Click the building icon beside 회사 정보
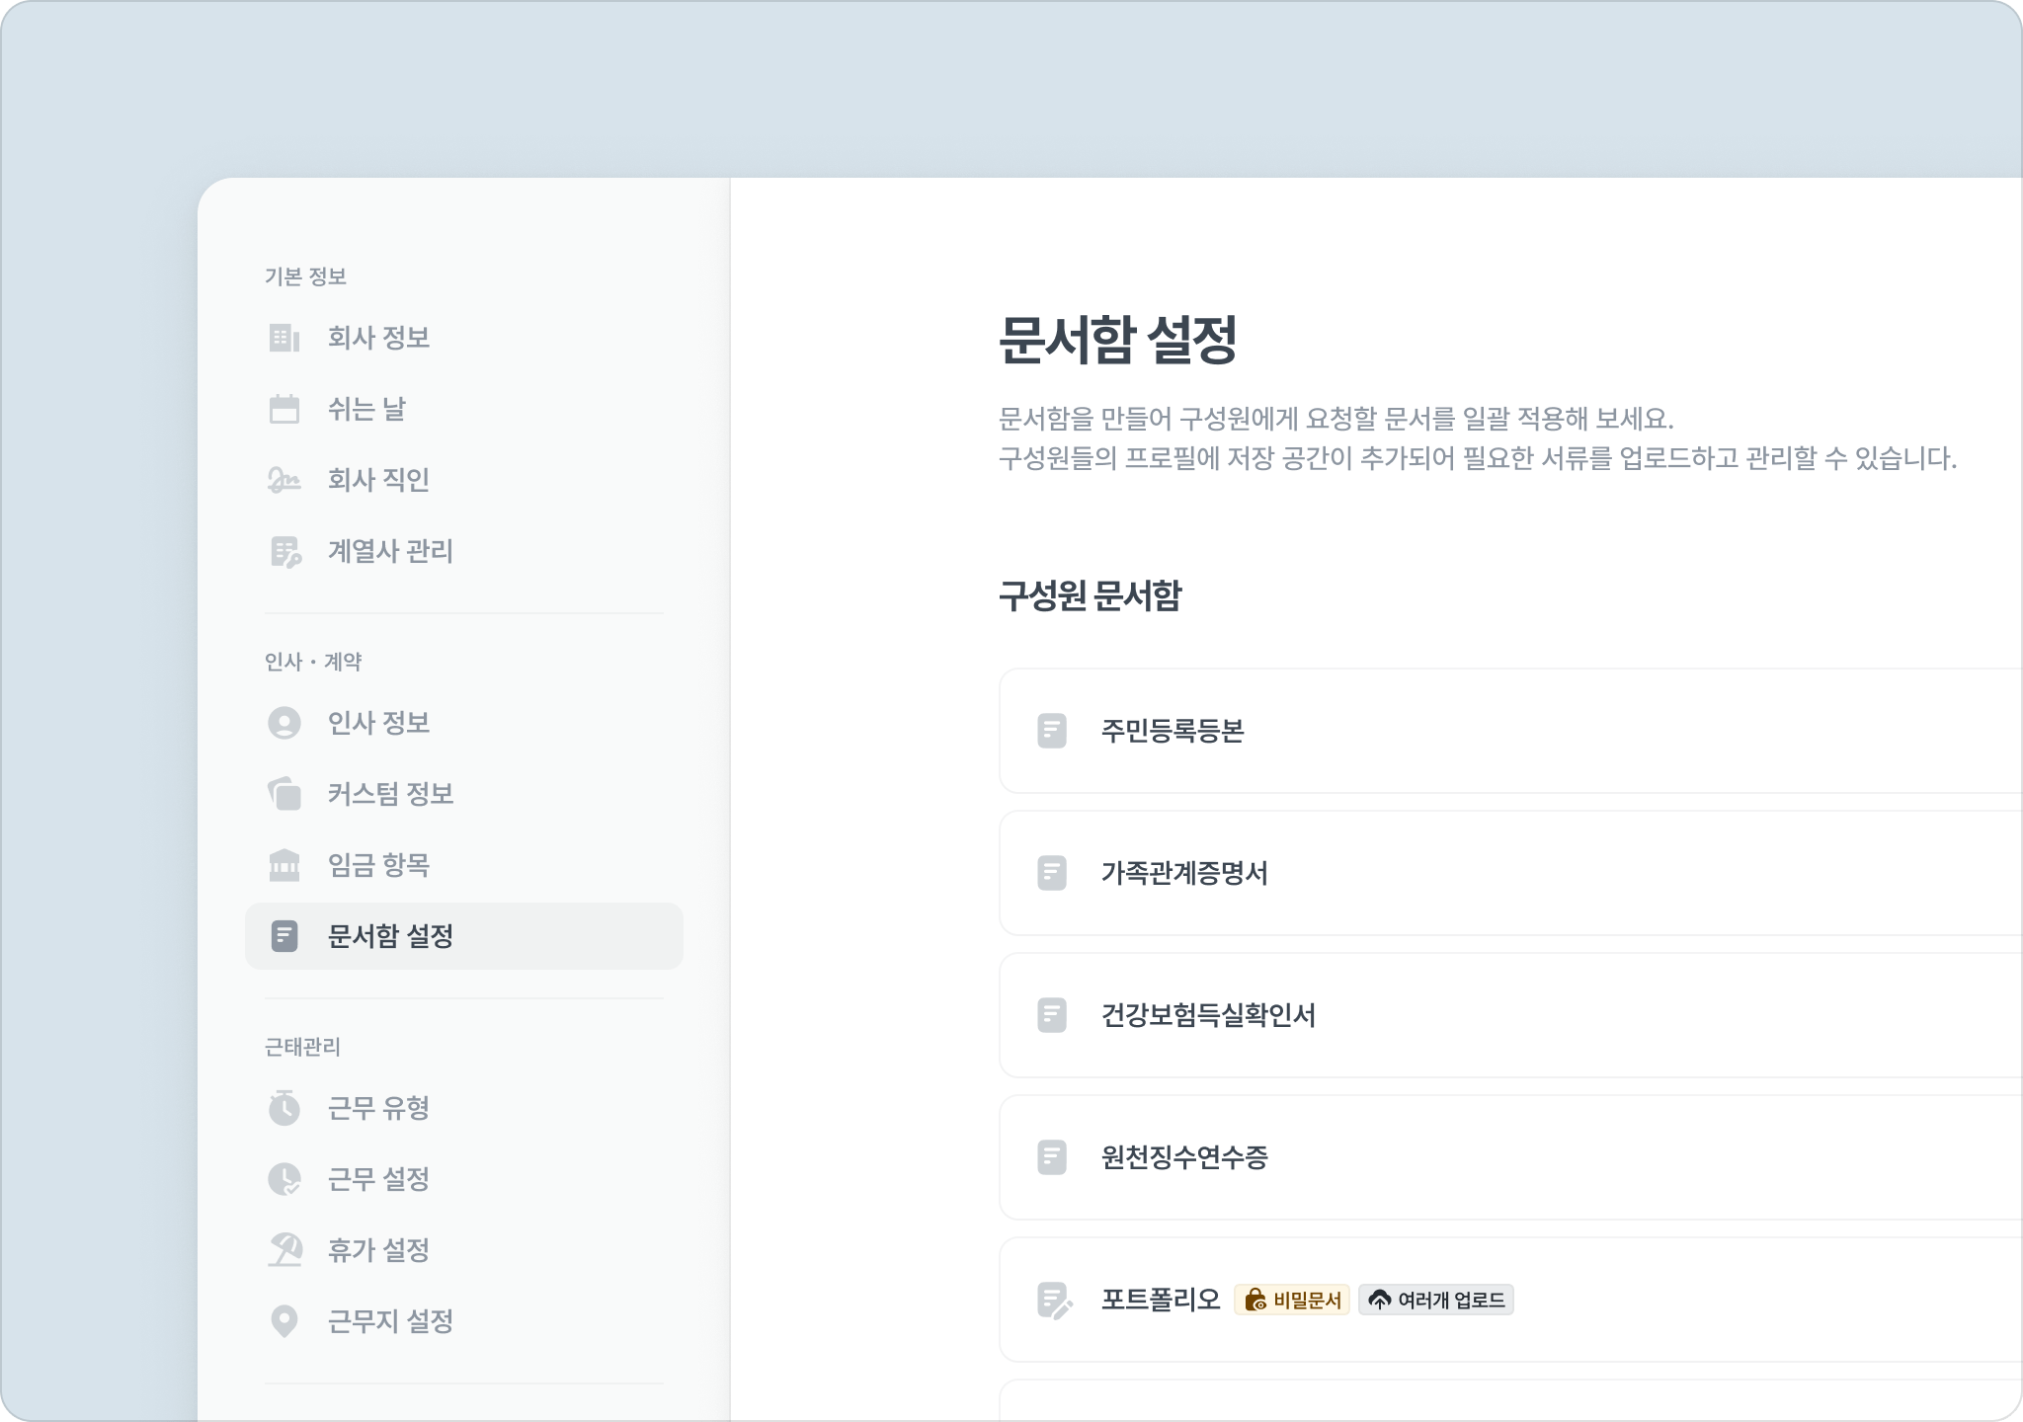 point(284,338)
